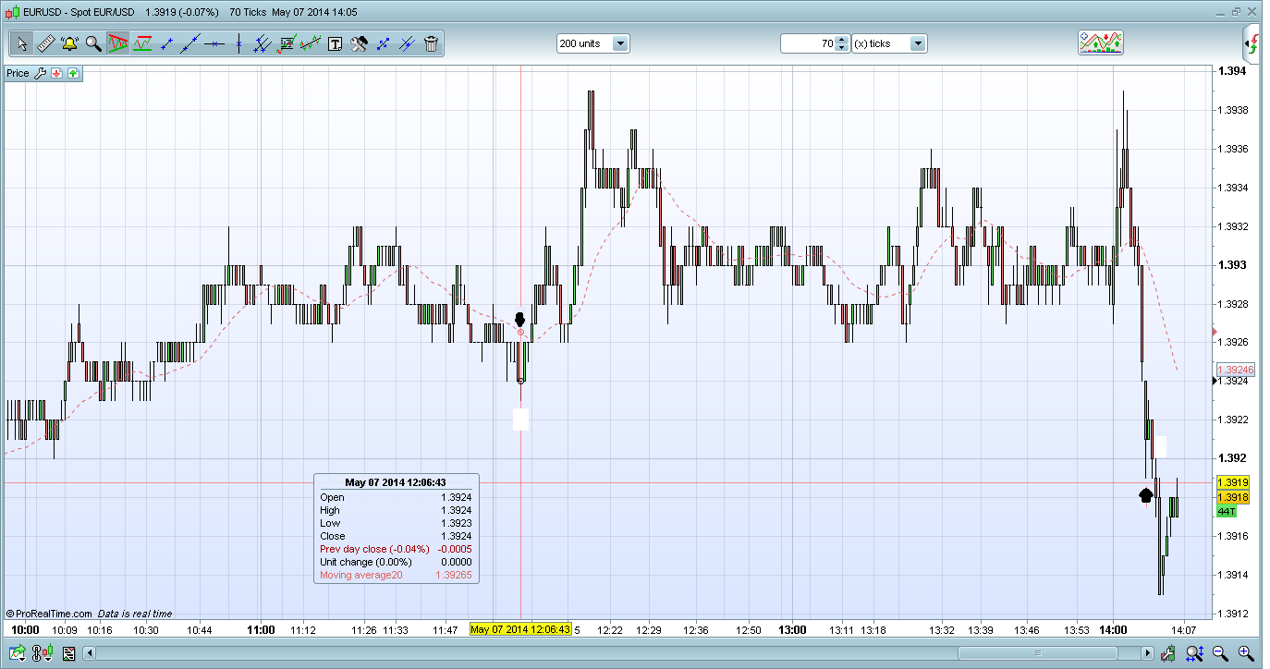Select the arrow cursor tool

(x=22, y=43)
